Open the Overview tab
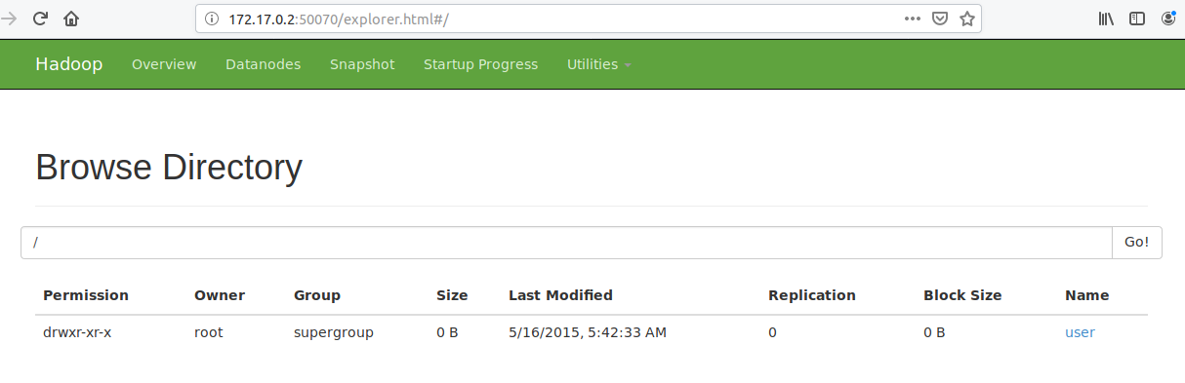1185x383 pixels. coord(164,64)
